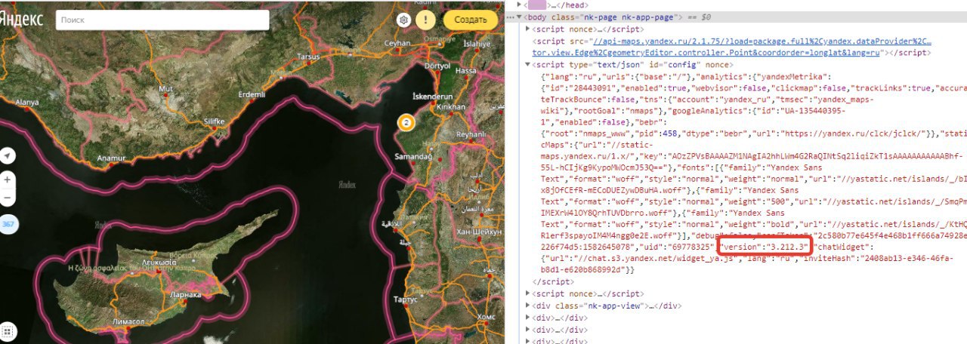Click the Silifke label on map
Screen dimensions: 967x344
[x=215, y=121]
